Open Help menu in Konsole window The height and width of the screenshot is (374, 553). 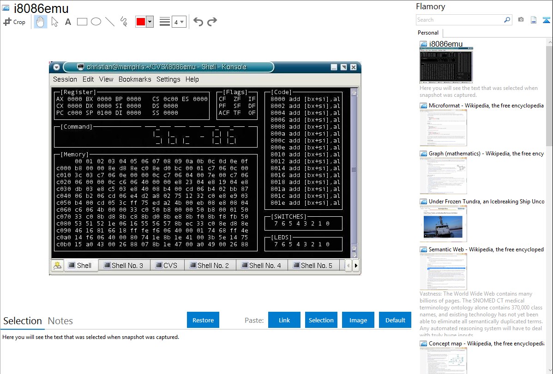(192, 79)
